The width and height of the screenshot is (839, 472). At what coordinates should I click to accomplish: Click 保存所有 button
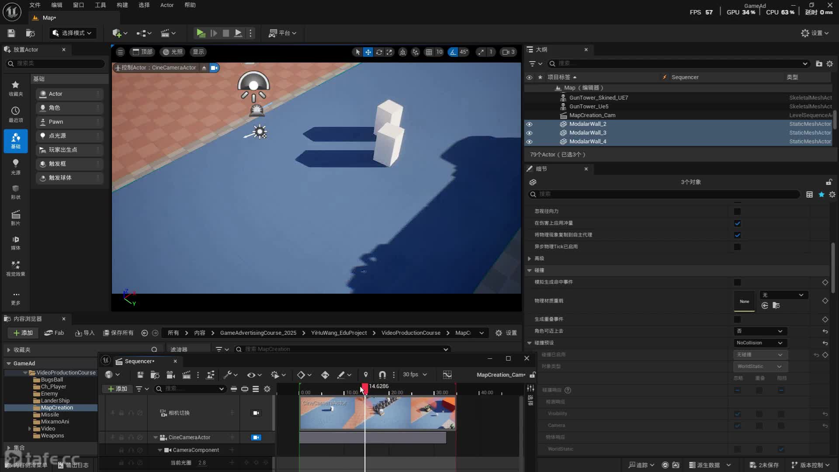click(x=118, y=333)
